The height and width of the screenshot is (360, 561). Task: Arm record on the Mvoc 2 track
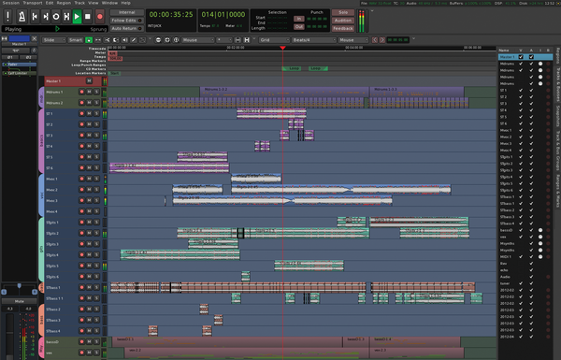(82, 190)
